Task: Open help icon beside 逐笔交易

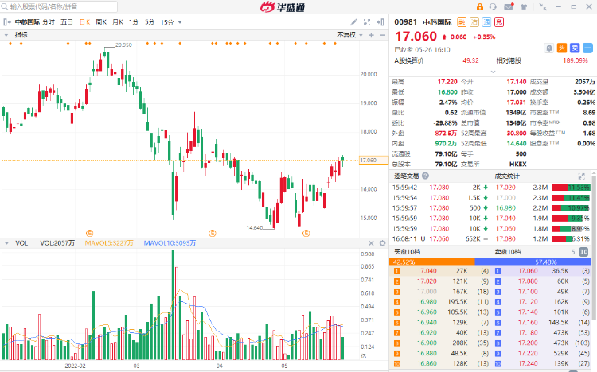Action: (425, 176)
